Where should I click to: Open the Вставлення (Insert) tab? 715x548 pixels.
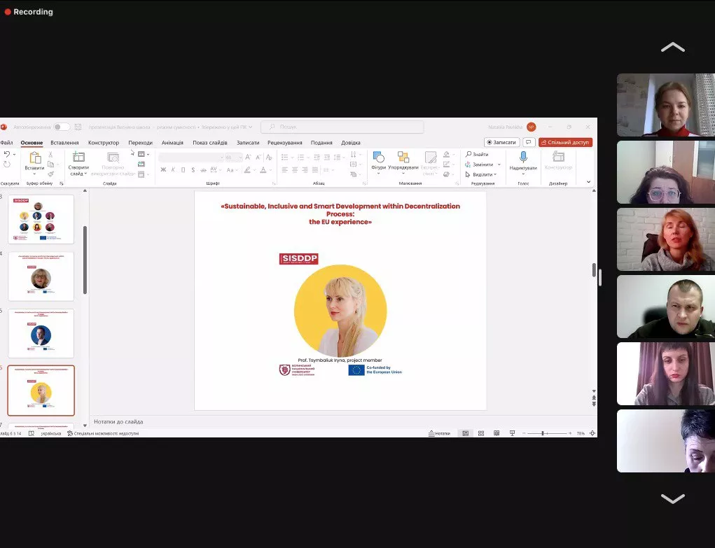click(64, 143)
